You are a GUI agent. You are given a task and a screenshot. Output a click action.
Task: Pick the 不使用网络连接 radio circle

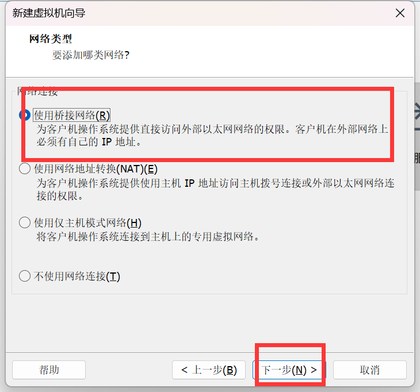25,276
